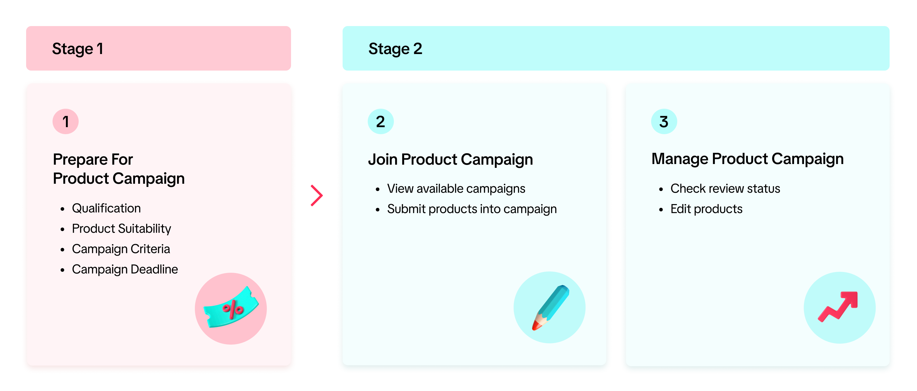This screenshot has height=391, width=917.
Task: Click the red chevron arrow between stages
Action: pos(316,195)
